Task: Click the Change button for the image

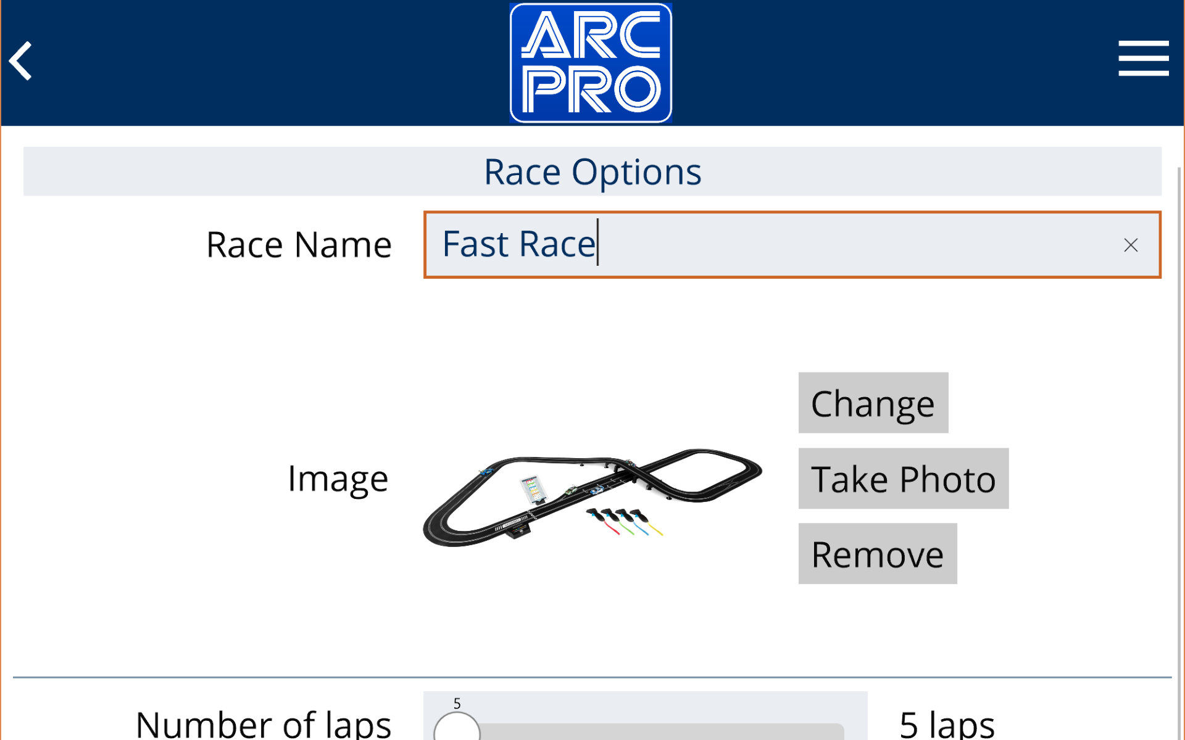Action: click(873, 403)
